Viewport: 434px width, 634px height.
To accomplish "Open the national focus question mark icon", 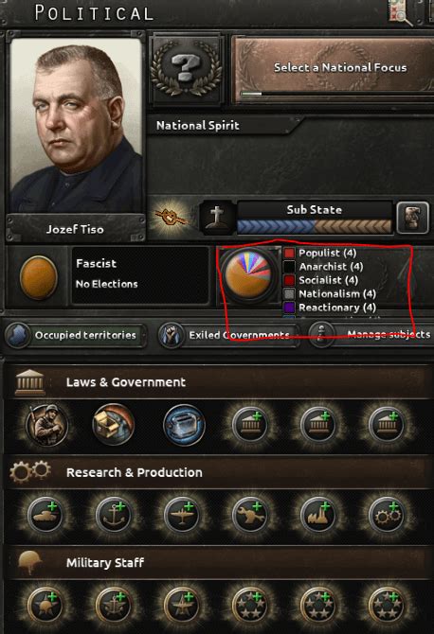I will 187,69.
